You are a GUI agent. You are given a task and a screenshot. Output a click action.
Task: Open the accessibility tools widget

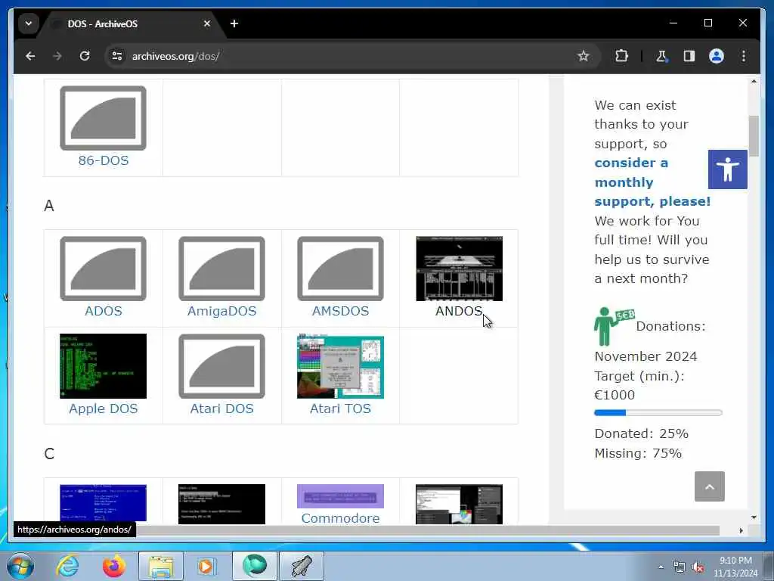click(x=728, y=169)
